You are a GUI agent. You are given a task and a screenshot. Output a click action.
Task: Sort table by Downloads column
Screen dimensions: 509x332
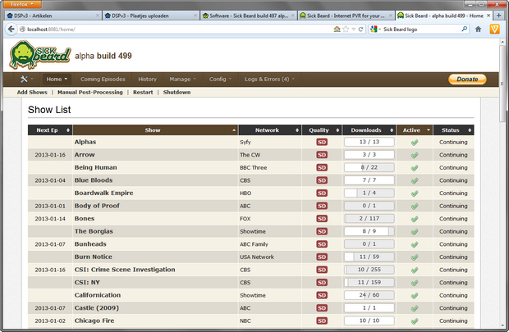pos(369,130)
